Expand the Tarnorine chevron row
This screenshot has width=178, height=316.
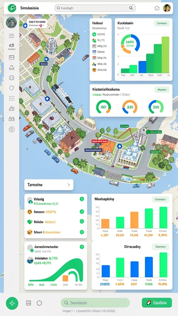[x=49, y=185]
